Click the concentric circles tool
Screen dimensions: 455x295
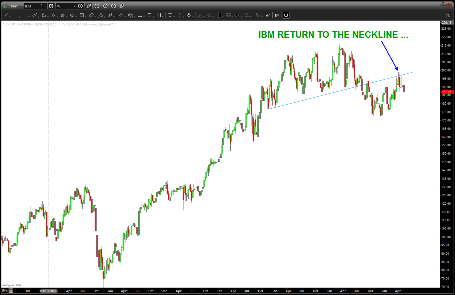(x=131, y=15)
